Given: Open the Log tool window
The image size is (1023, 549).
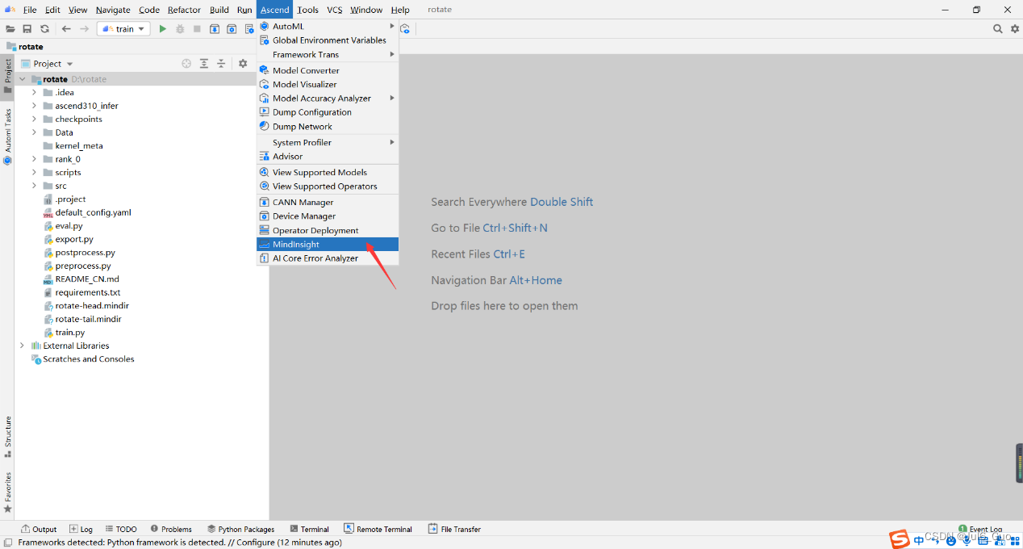Looking at the screenshot, I should click(x=81, y=529).
